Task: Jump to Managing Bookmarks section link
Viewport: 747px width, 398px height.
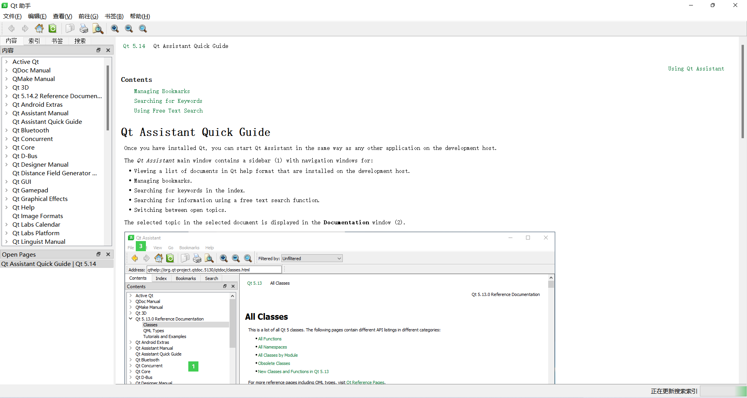Action: coord(162,91)
